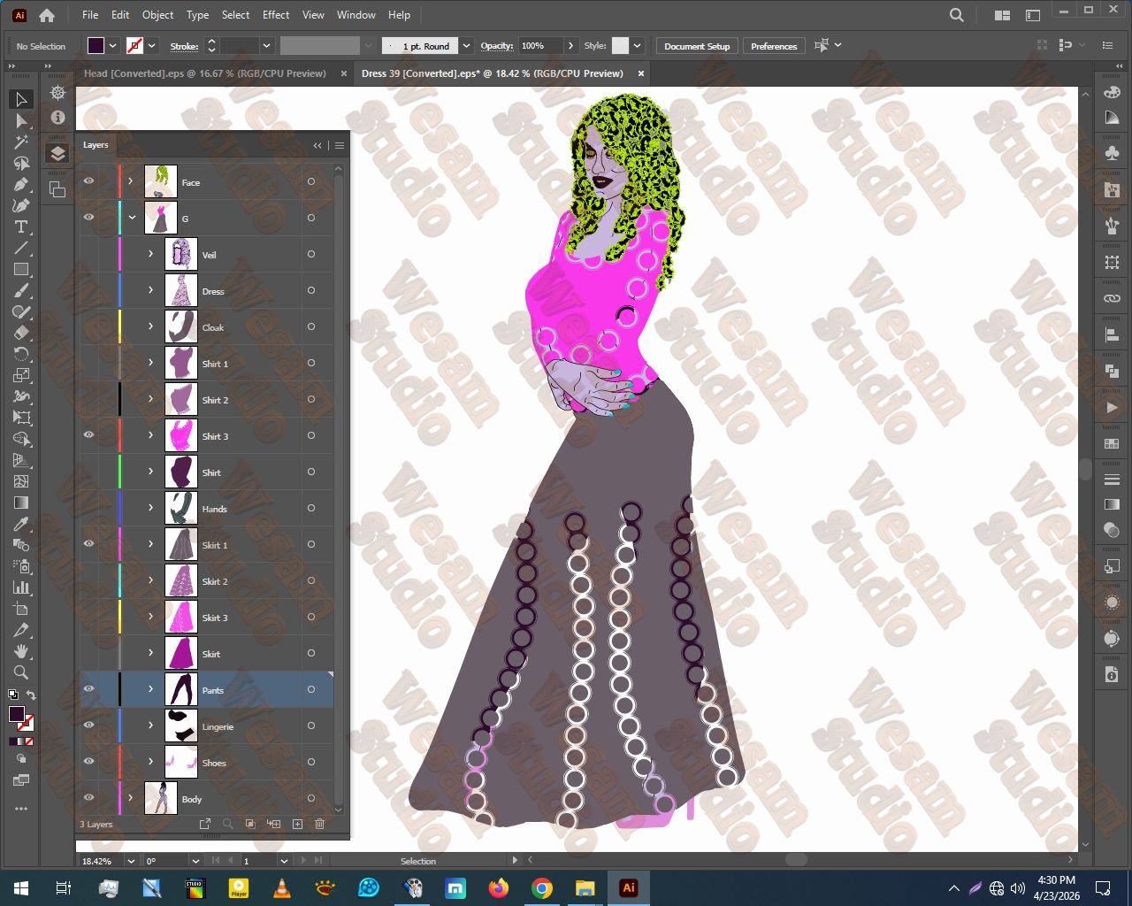Select the Selection tool
Screen dimensions: 1132x906
(21, 99)
